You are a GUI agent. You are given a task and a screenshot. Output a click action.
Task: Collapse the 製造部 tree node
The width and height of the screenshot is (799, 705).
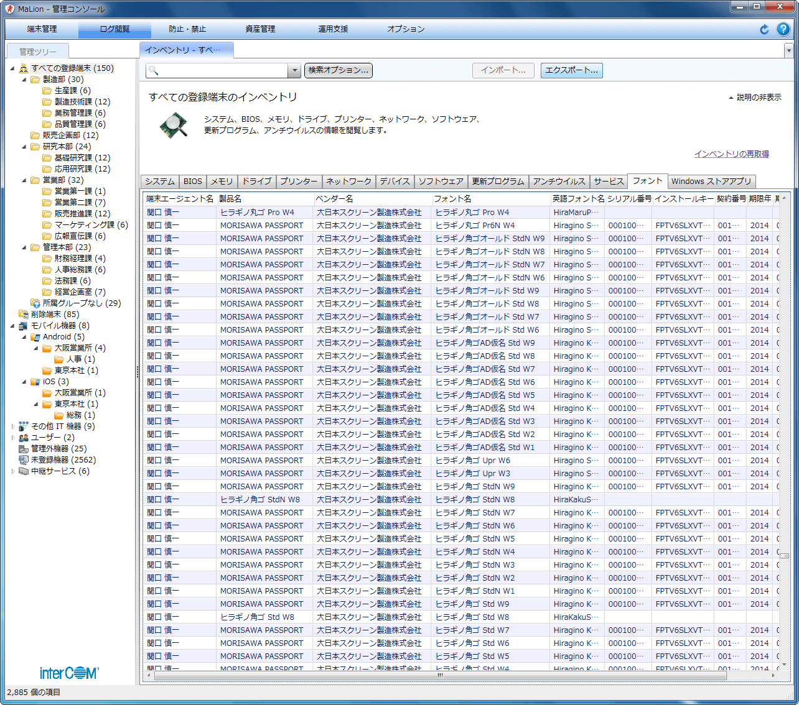tap(24, 80)
